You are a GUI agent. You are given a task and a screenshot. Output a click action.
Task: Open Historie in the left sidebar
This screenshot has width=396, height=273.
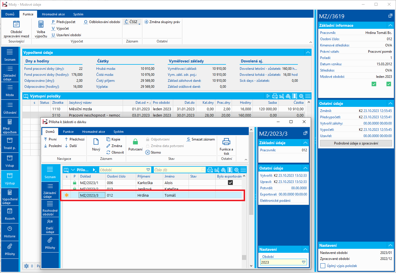pos(10,232)
